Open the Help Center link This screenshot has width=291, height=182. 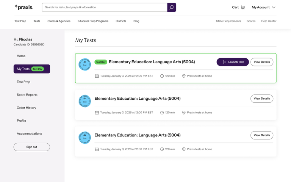click(x=269, y=21)
